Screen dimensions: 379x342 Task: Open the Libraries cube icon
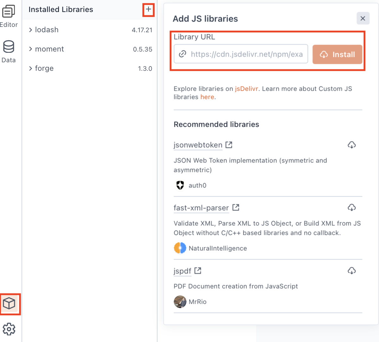pos(9,304)
